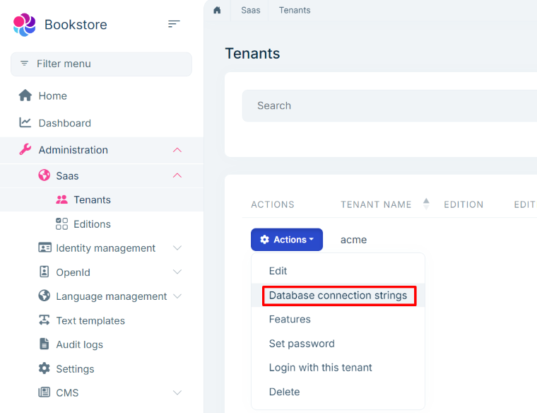This screenshot has height=413, width=537.
Task: Click the Filter menu input box
Action: click(101, 64)
